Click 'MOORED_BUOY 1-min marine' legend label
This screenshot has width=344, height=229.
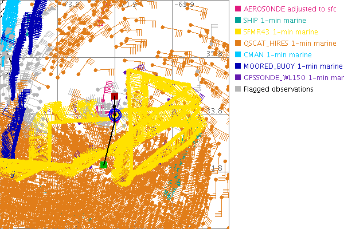coord(292,66)
